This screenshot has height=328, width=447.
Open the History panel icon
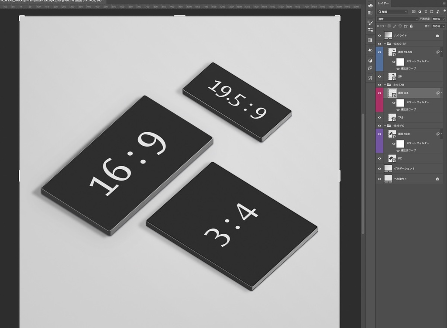pyautogui.click(x=370, y=51)
